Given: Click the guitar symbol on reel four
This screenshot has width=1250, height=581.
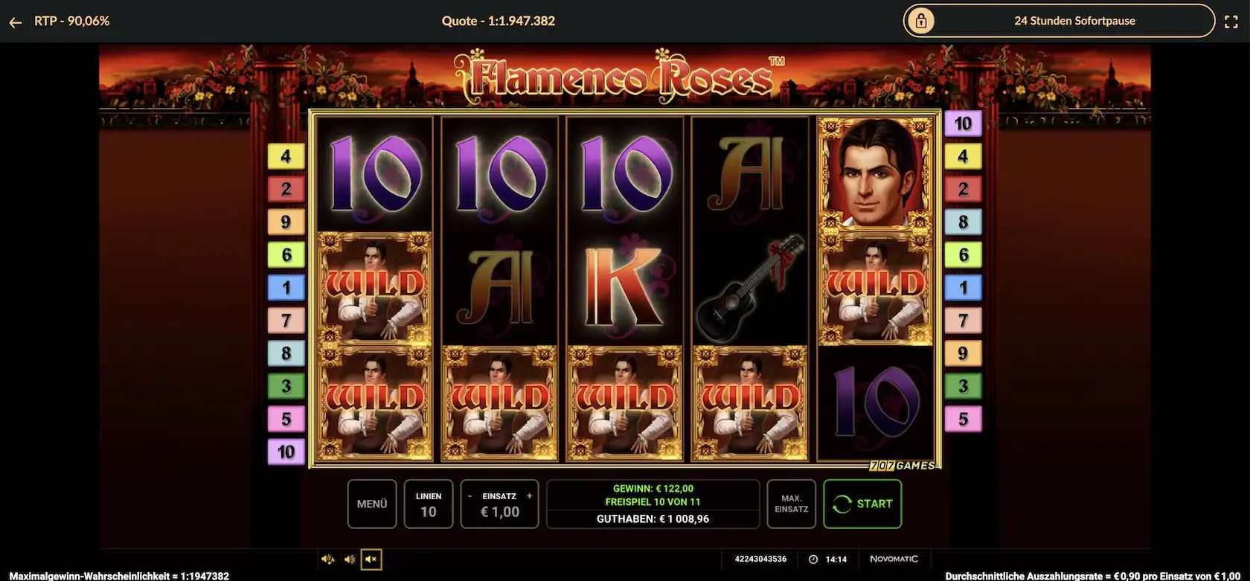Looking at the screenshot, I should [750, 289].
